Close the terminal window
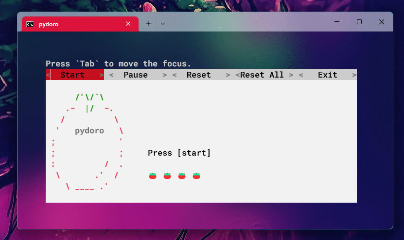The width and height of the screenshot is (404, 240). click(x=382, y=22)
